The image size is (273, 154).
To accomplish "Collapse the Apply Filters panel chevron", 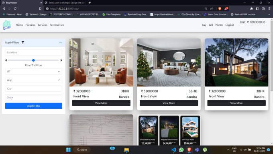I will click(x=60, y=43).
